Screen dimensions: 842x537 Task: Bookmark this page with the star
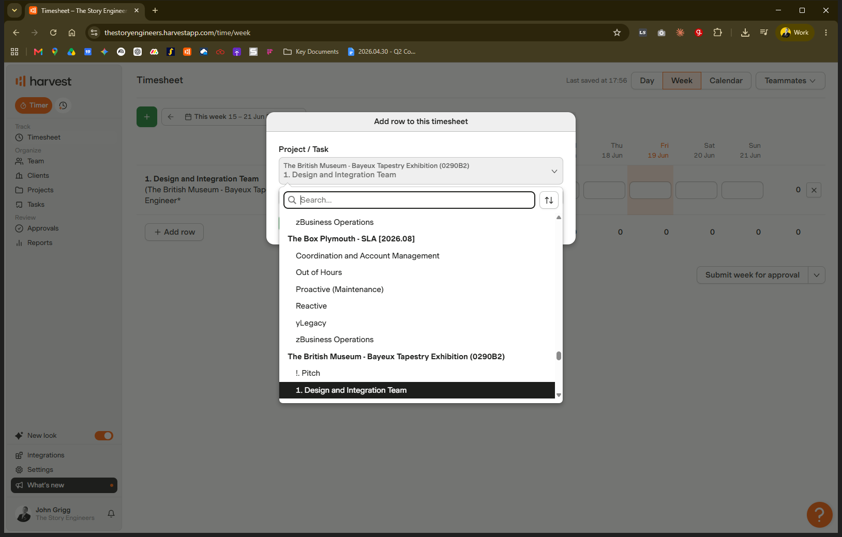tap(617, 33)
